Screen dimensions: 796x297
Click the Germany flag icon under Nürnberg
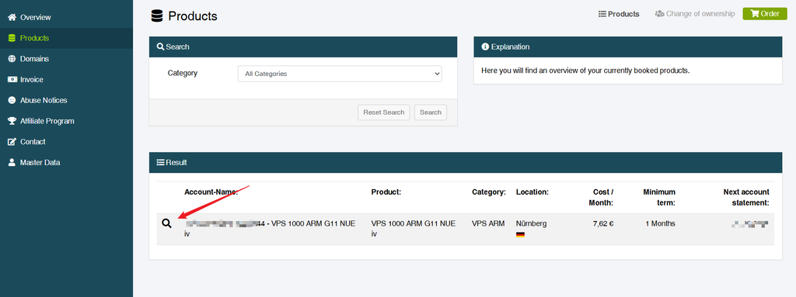(520, 235)
